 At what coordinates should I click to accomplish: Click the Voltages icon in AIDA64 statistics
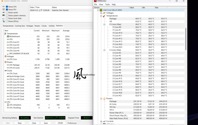tap(5, 56)
